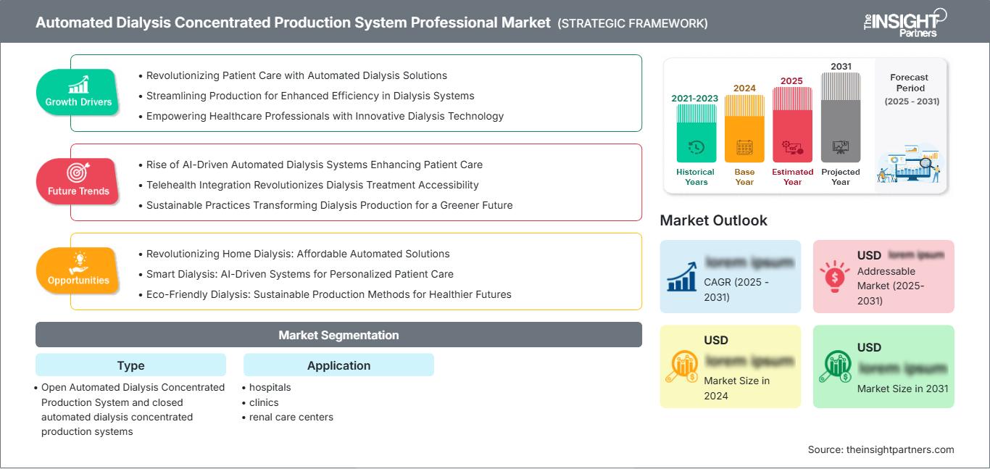Click the Growth Drivers bar chart icon
The width and height of the screenshot is (990, 469).
tap(78, 84)
